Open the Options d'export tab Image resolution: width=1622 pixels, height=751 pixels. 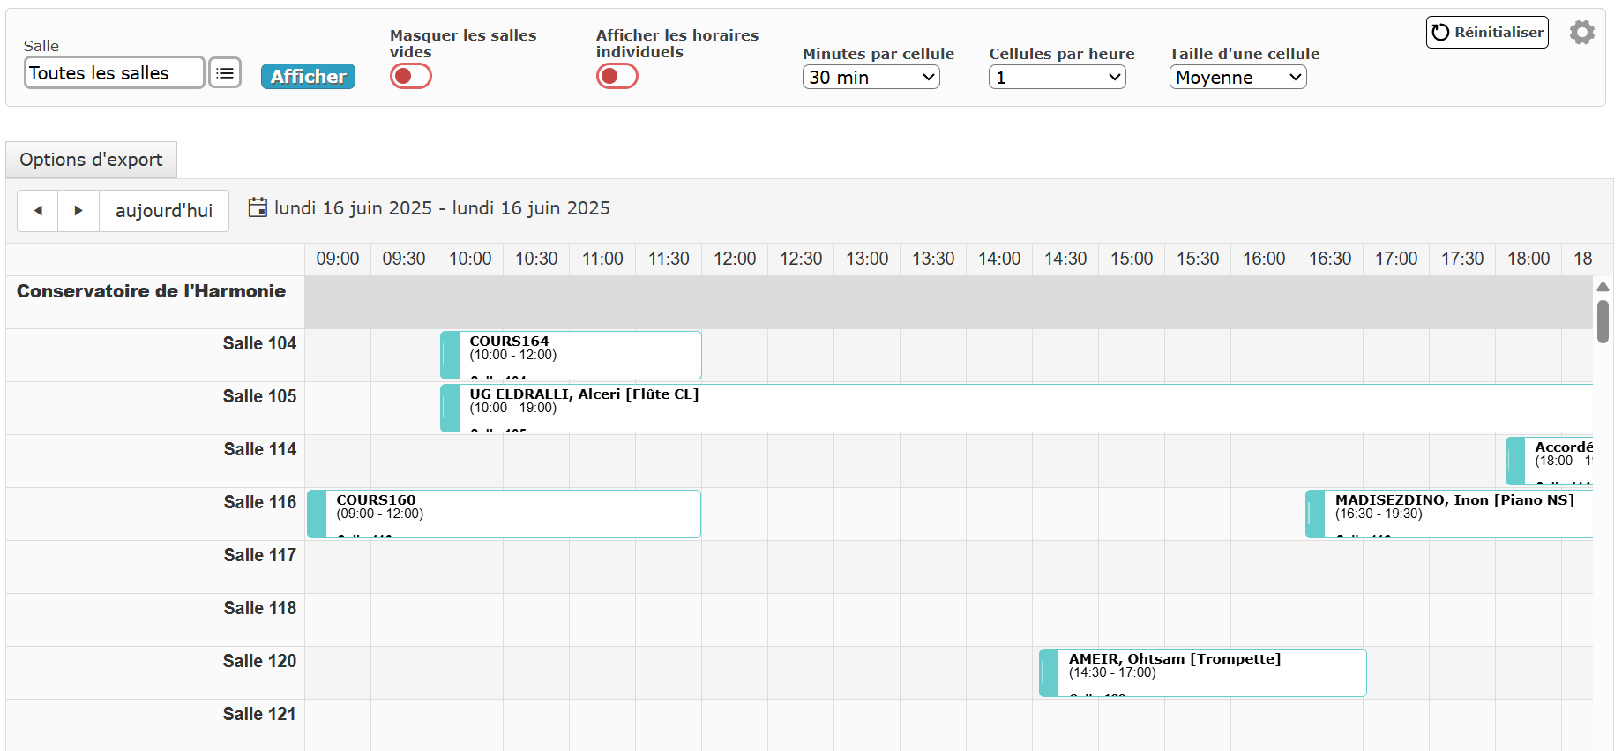[x=91, y=160]
